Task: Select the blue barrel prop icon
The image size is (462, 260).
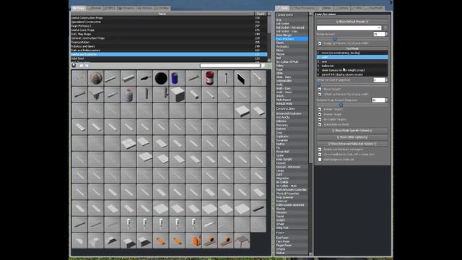Action: 177,79
